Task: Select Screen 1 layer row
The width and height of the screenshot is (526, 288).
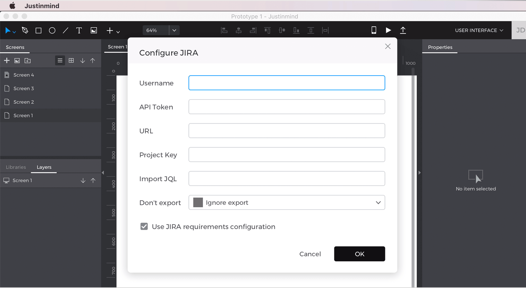Action: tap(51, 180)
